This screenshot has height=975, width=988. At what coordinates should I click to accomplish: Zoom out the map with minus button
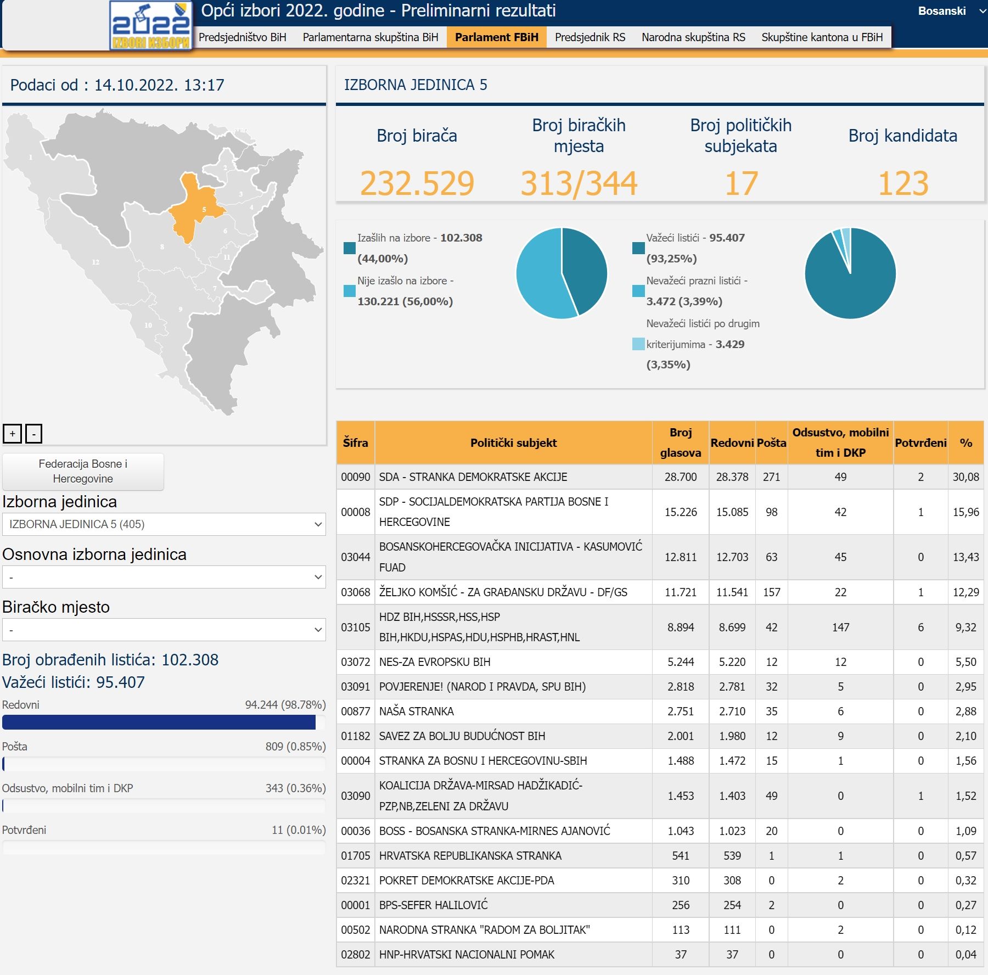tap(33, 434)
